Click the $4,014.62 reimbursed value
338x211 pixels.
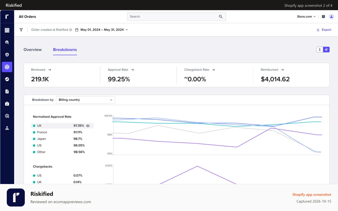(x=275, y=79)
